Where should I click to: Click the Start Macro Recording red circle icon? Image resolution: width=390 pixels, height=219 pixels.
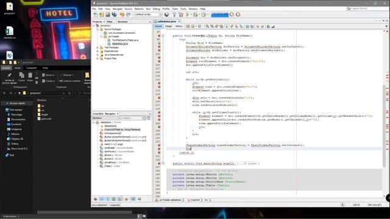coord(258,26)
